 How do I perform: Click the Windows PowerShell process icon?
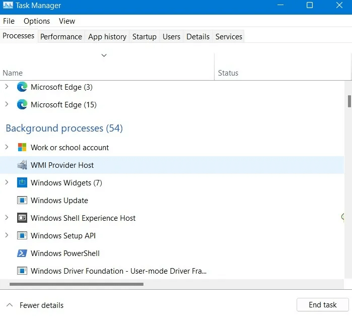click(x=22, y=253)
